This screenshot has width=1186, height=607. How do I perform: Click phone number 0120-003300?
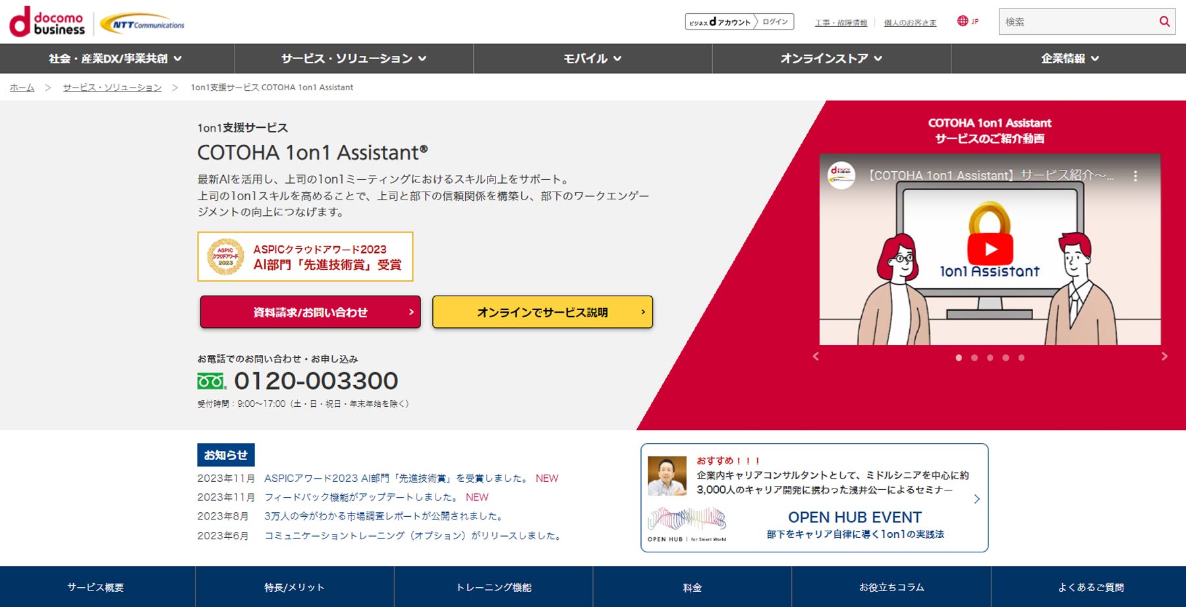[x=316, y=381]
